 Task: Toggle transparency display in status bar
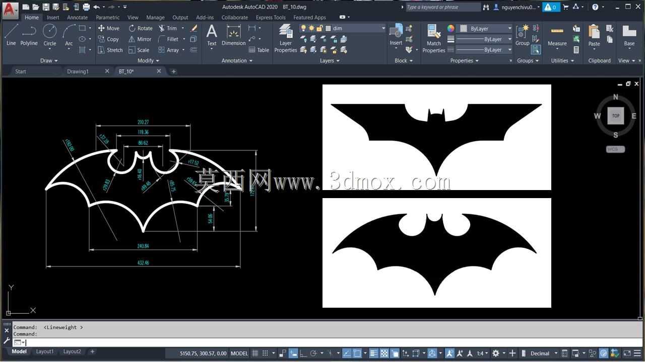pyautogui.click(x=384, y=353)
